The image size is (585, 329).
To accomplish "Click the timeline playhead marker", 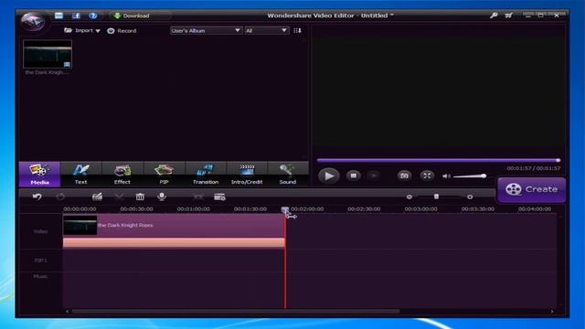I will (x=284, y=209).
